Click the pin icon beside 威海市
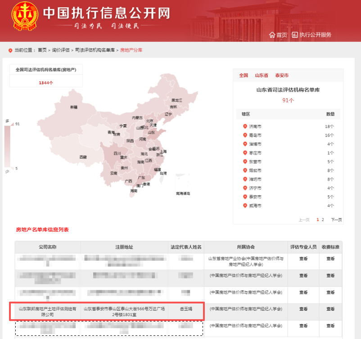 (245, 205)
